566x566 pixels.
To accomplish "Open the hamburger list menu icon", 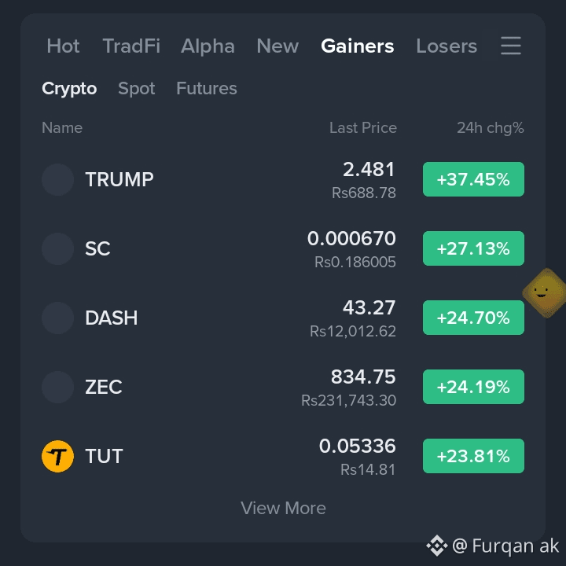I will pos(511,46).
